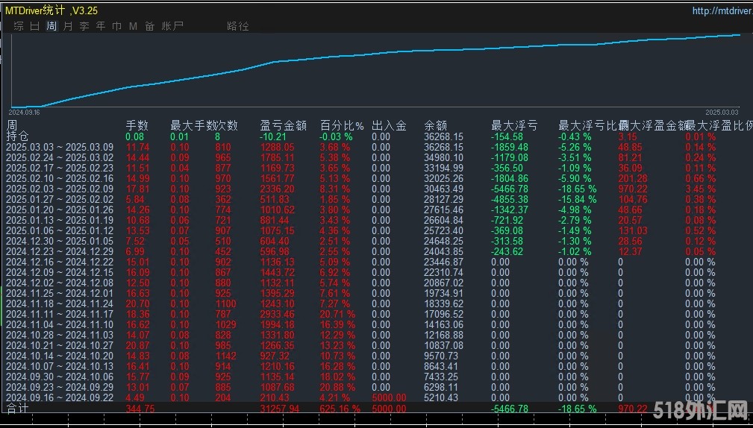753x428 pixels.
Task: Click the trade count 1142
Action: [225, 356]
